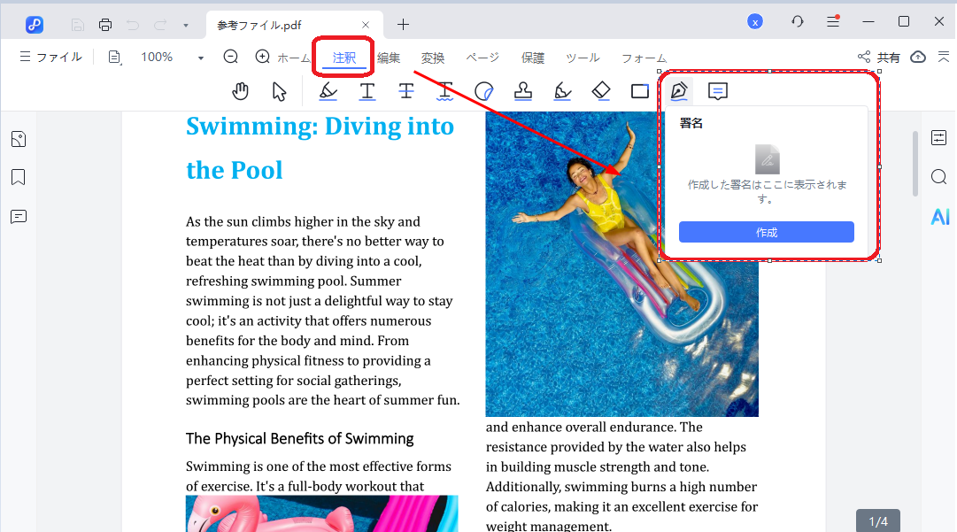Image resolution: width=957 pixels, height=532 pixels.
Task: Toggle the right Properties panel
Action: [x=939, y=138]
